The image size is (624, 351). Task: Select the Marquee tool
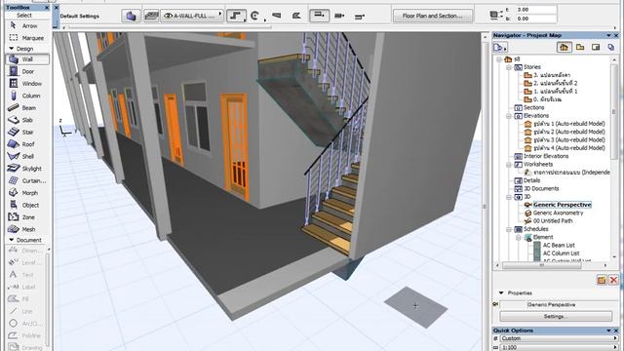(27, 38)
